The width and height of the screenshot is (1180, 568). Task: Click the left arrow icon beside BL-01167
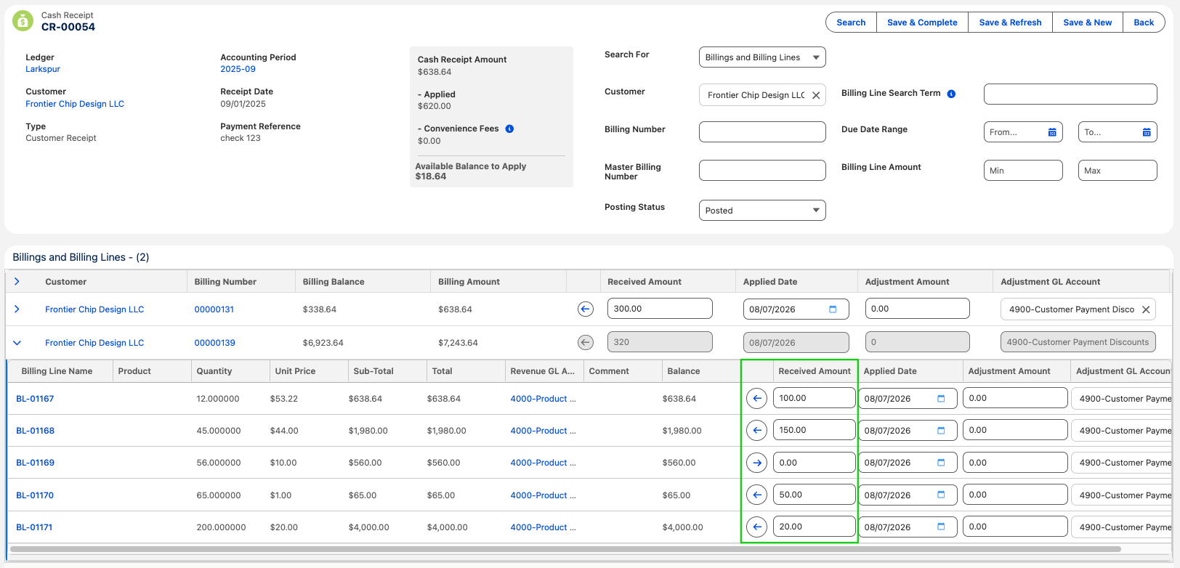point(756,398)
